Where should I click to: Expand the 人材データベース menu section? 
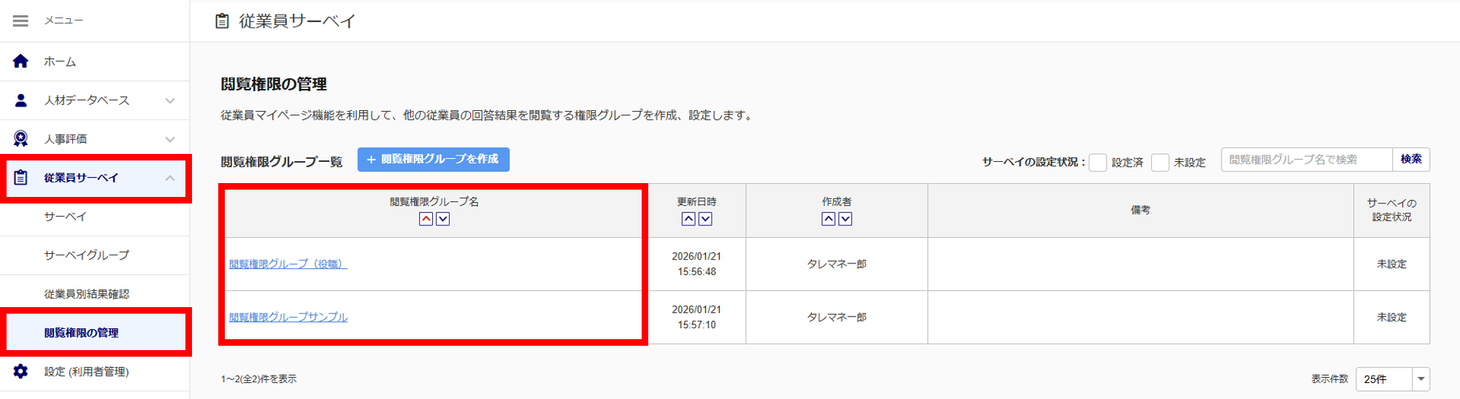pyautogui.click(x=170, y=101)
